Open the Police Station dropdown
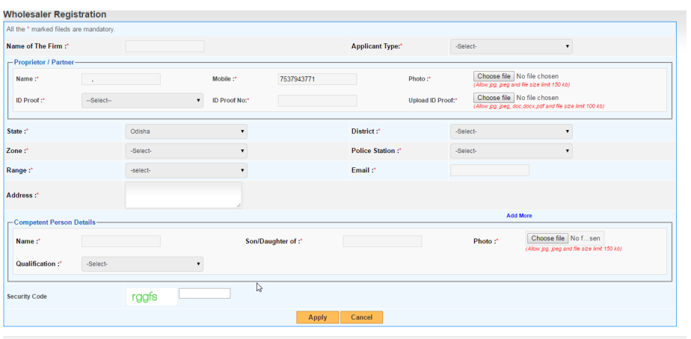This screenshot has height=339, width=691. [x=511, y=151]
